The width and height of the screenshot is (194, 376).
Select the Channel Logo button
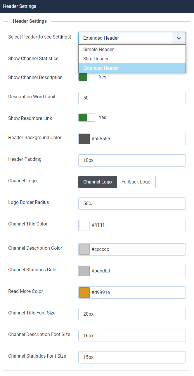click(98, 182)
